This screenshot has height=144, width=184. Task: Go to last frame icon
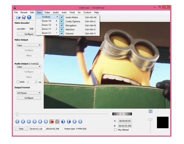tap(80, 122)
